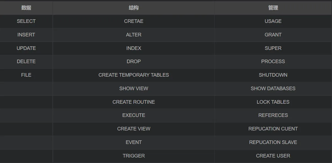Click the SHUTDOWN cell
The image size is (332, 163).
tap(273, 75)
